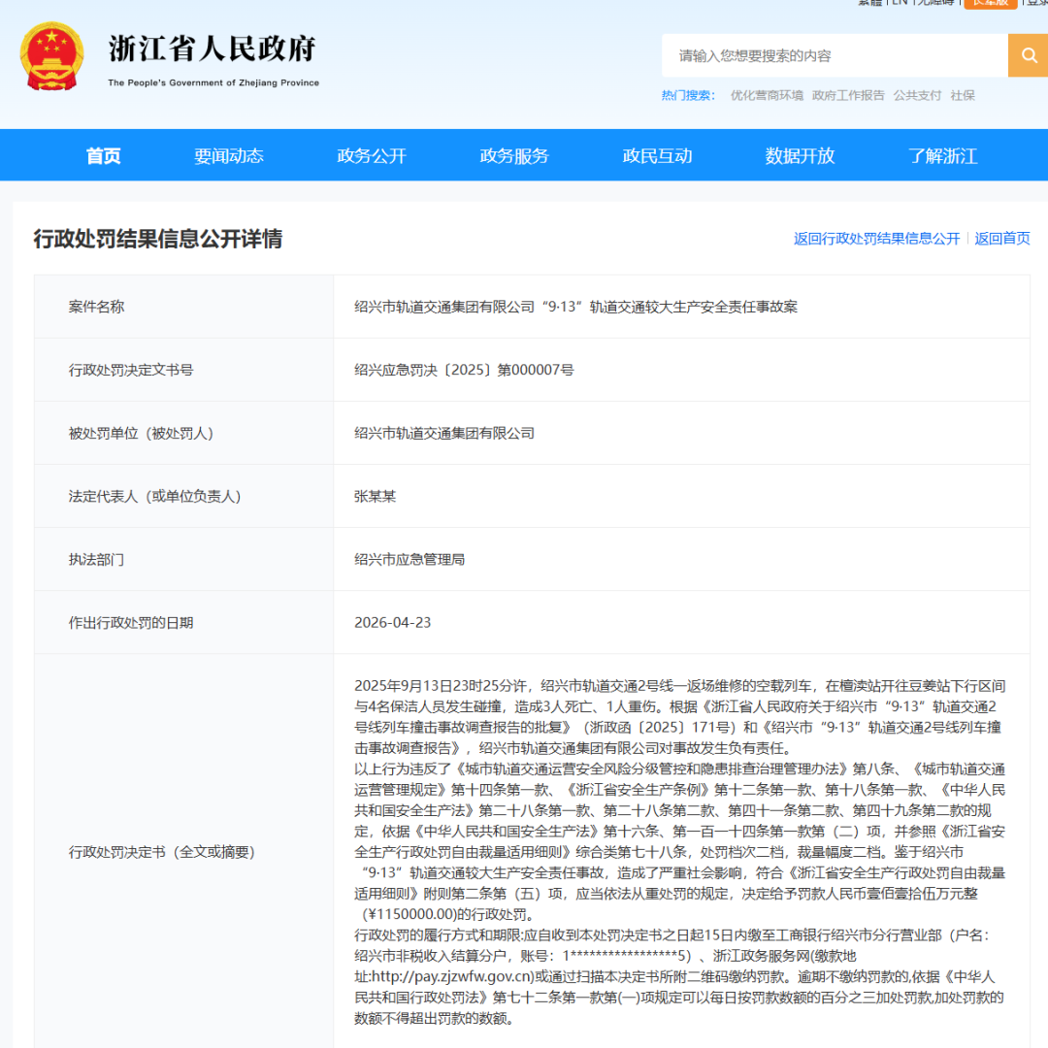Click the 返回行政处罚结果信息公开 link
Viewport: 1048px width, 1048px height.
876,239
